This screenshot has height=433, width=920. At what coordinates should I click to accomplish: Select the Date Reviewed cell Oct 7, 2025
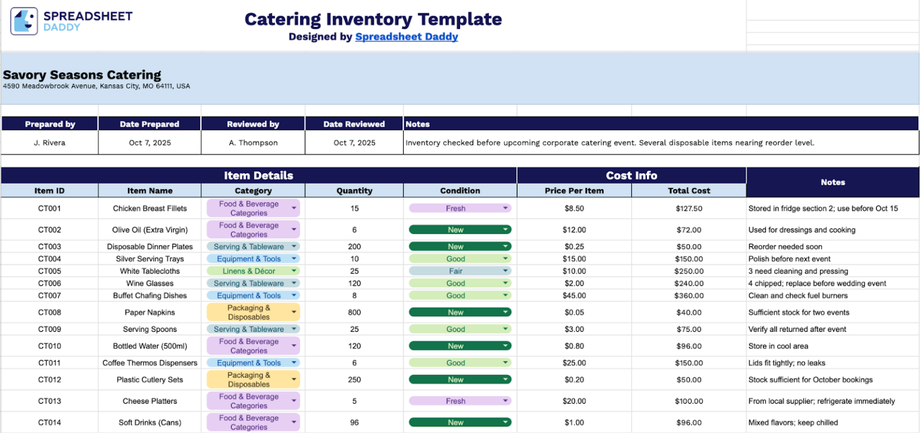[x=354, y=143]
